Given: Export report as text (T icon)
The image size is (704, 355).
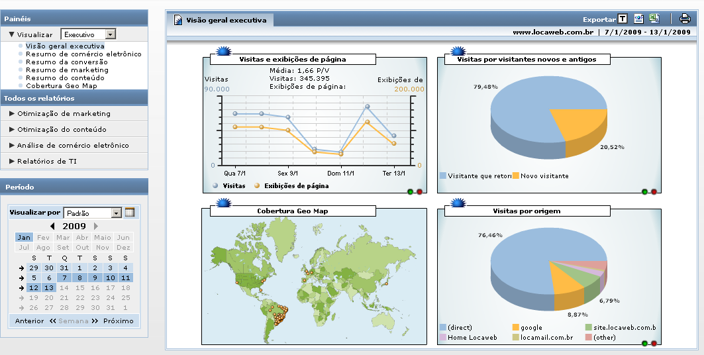Looking at the screenshot, I should (x=623, y=19).
